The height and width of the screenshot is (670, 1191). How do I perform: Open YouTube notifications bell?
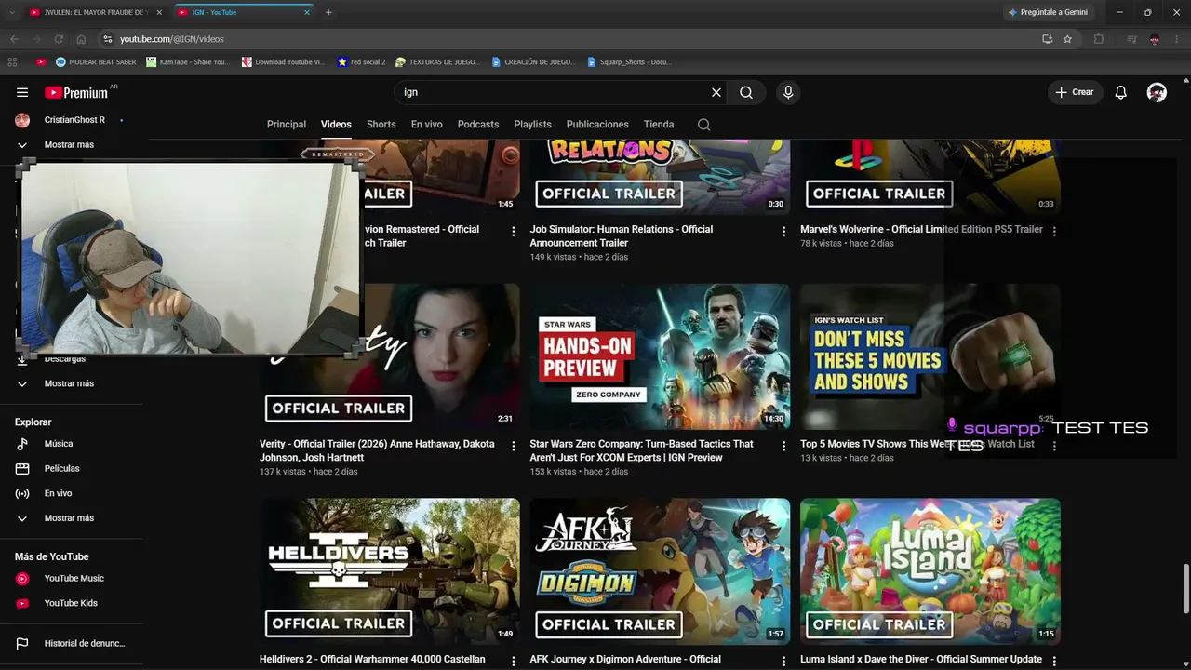click(1121, 92)
